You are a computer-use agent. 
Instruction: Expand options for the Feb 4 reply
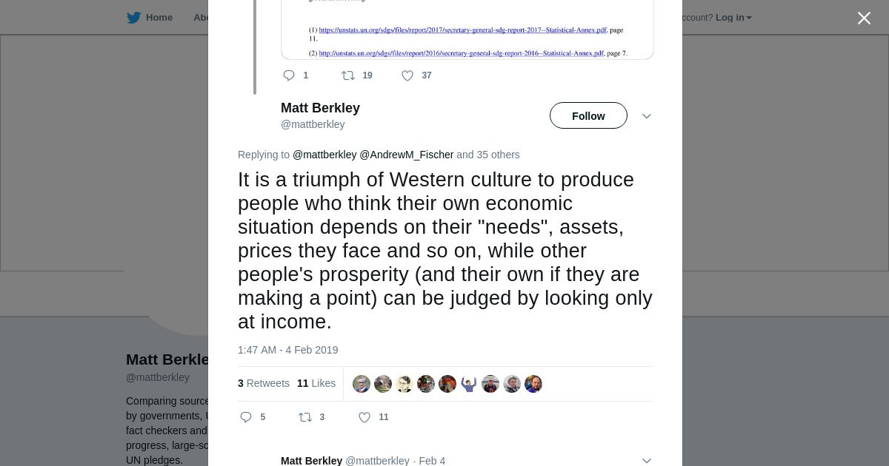(x=646, y=460)
